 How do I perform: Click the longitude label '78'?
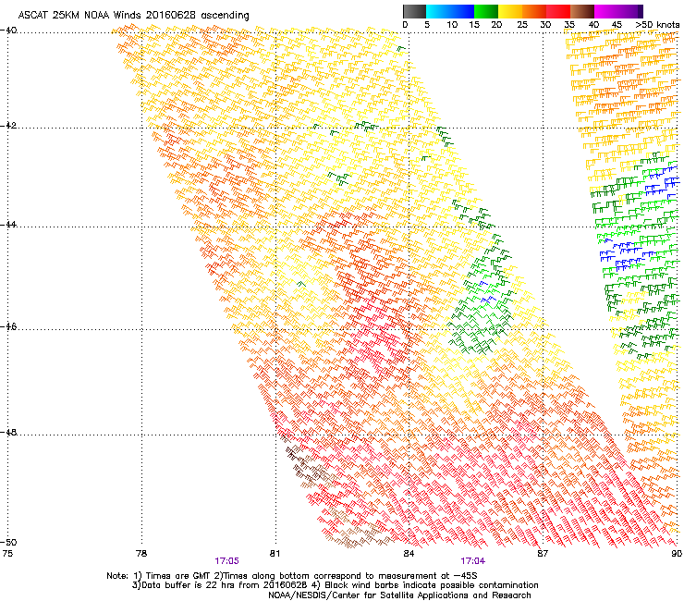(141, 554)
